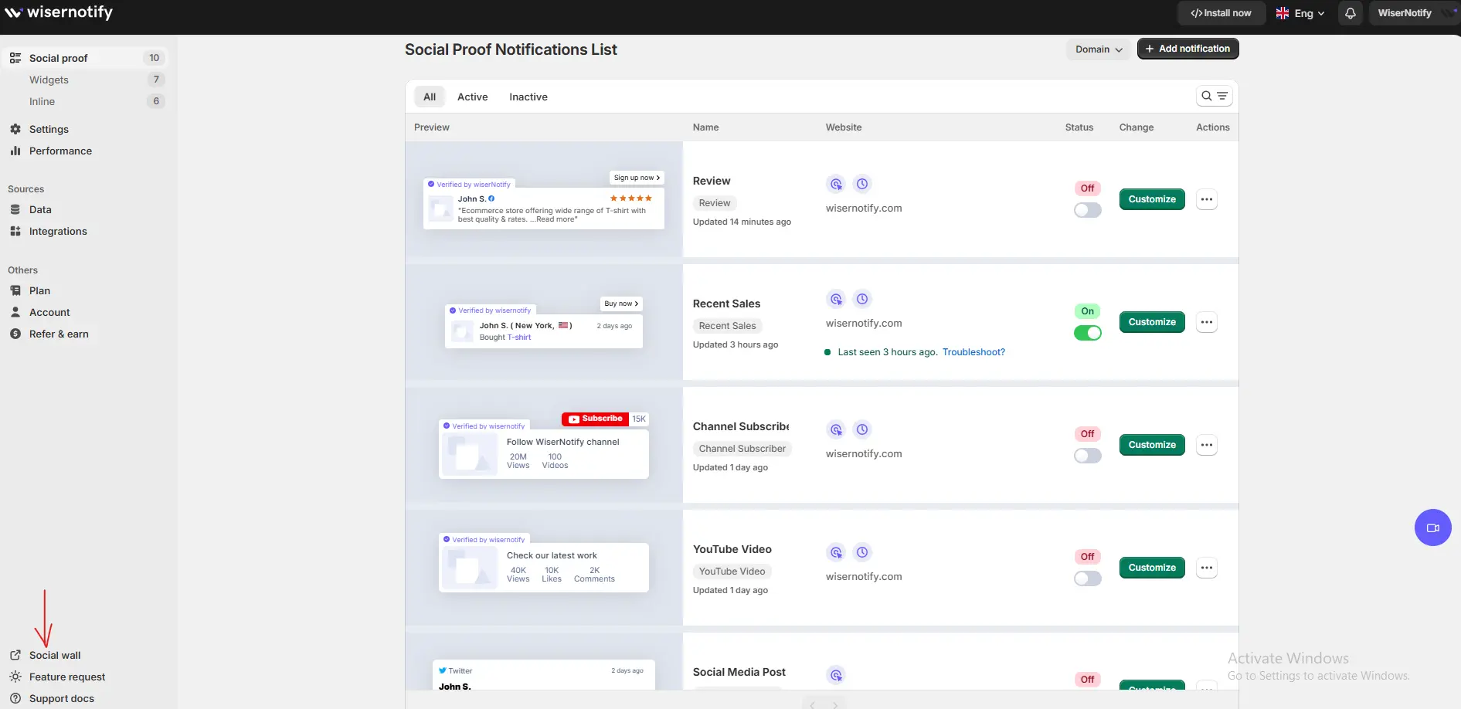Customize the Review notification

(1152, 199)
